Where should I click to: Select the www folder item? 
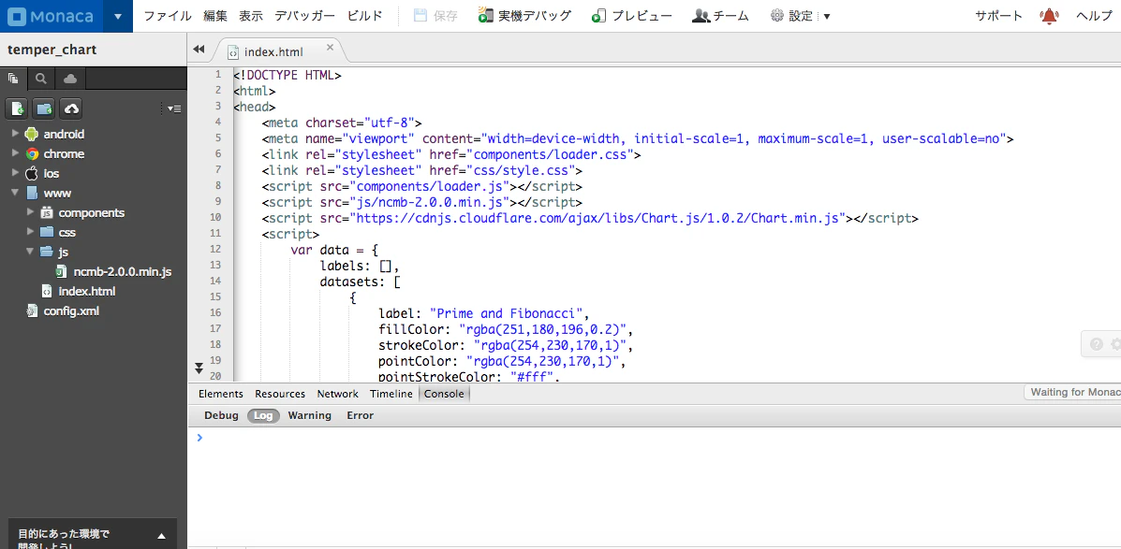click(57, 193)
